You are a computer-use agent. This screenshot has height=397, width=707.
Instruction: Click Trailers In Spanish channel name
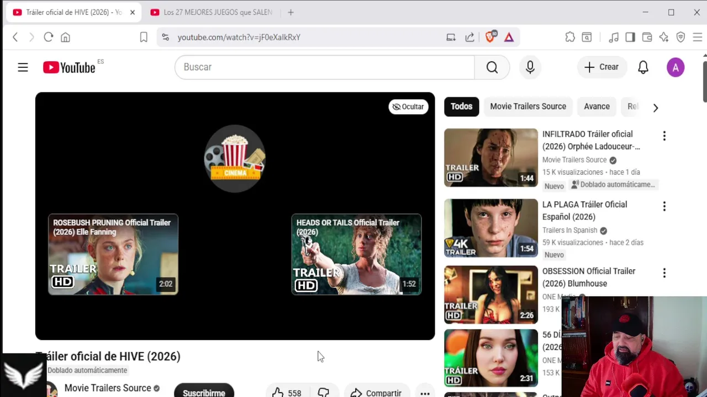[569, 230]
